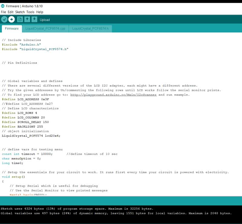
Task: Click the 'char menuOption = 0;' line
Action: click(21, 158)
